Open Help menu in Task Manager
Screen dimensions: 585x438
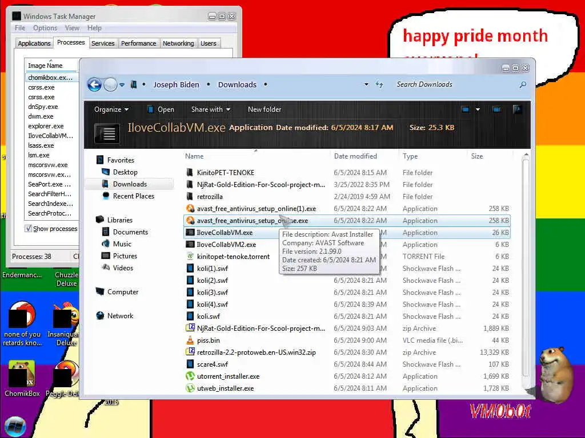tap(94, 28)
